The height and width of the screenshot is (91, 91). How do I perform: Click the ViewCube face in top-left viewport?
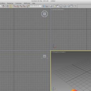point(44,14)
